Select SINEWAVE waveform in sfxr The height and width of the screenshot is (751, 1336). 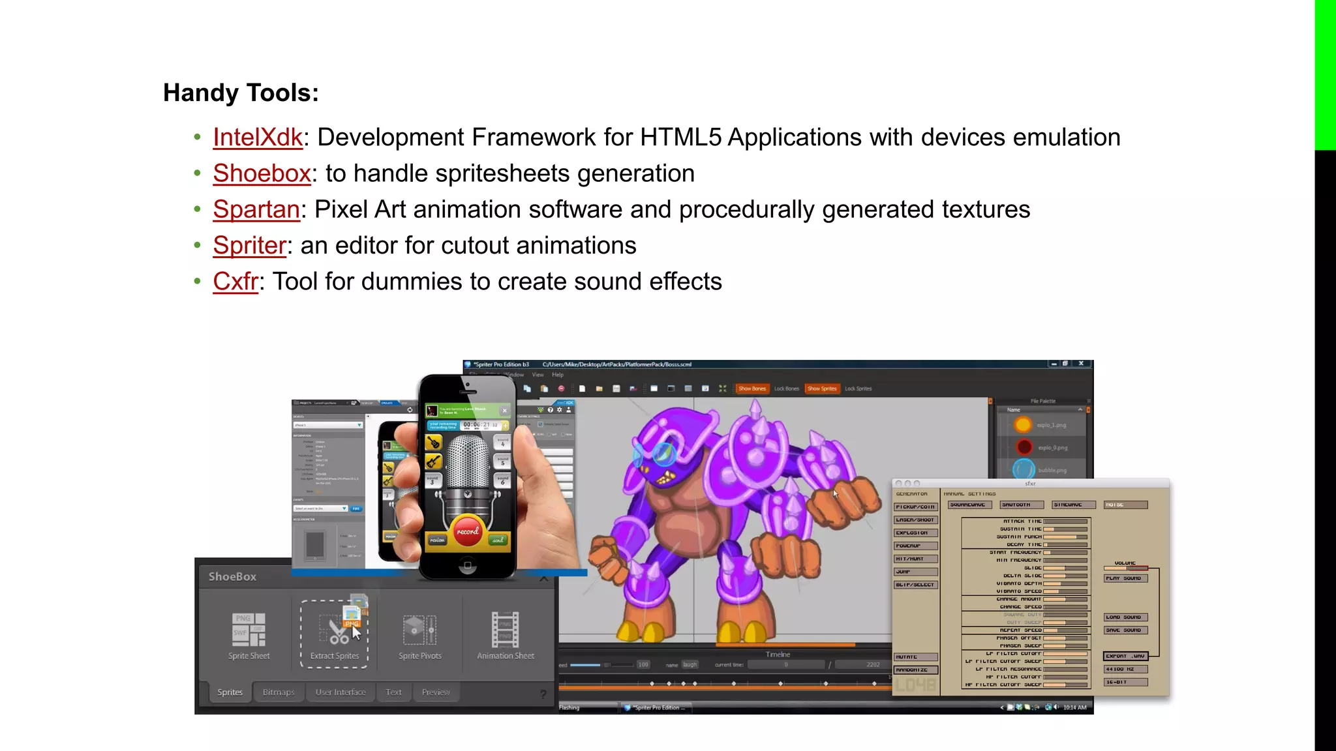(1073, 505)
